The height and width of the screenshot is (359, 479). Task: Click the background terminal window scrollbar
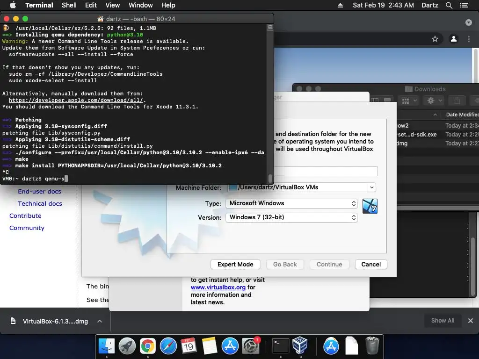[x=472, y=266]
